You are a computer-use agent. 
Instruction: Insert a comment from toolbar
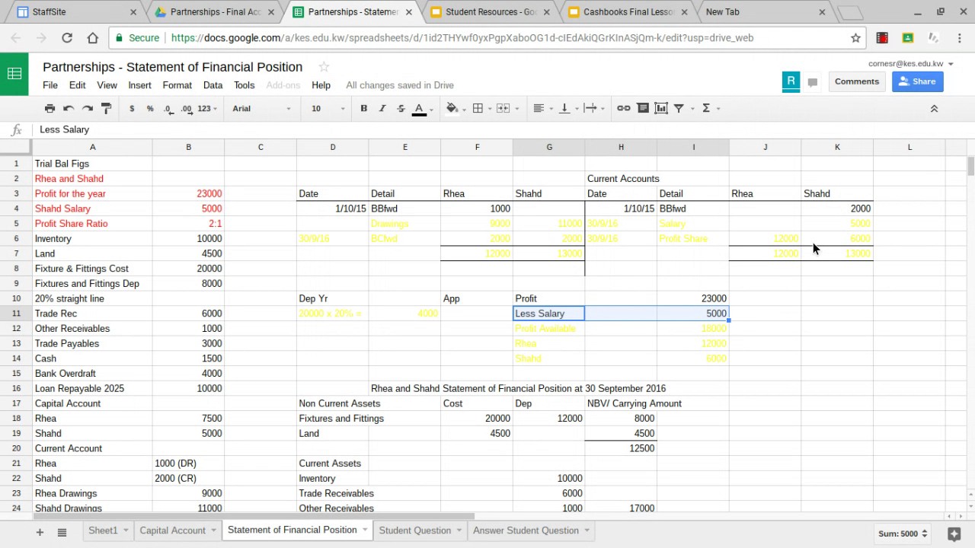643,109
